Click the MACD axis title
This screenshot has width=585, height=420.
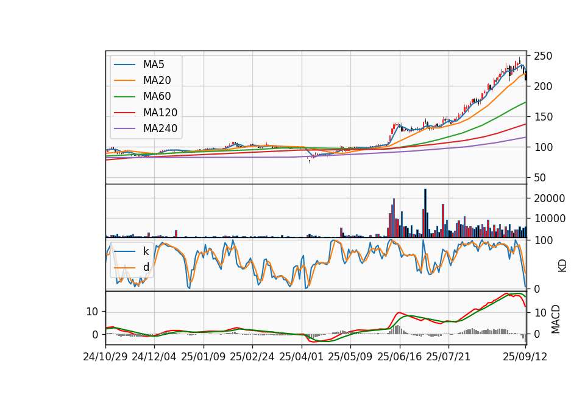click(556, 319)
